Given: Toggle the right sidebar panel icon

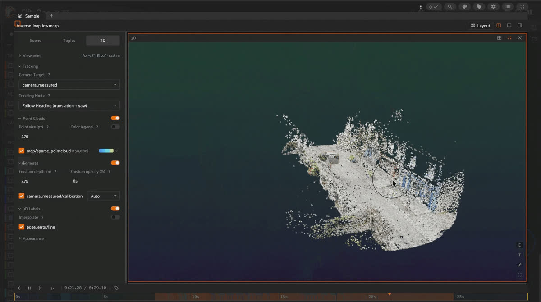Looking at the screenshot, I should click(520, 26).
